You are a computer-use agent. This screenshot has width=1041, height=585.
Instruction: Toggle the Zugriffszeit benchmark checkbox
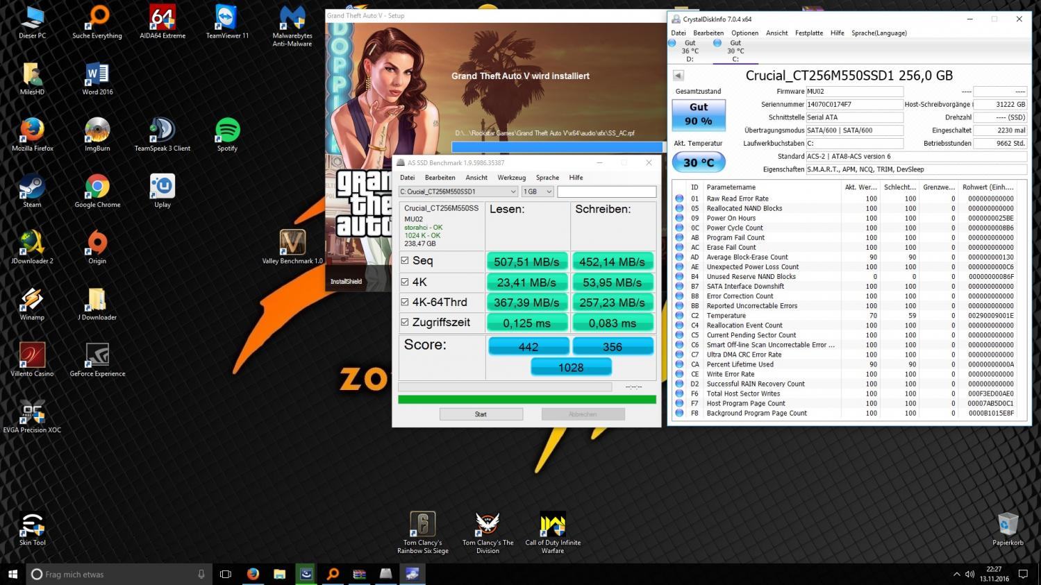pyautogui.click(x=405, y=322)
